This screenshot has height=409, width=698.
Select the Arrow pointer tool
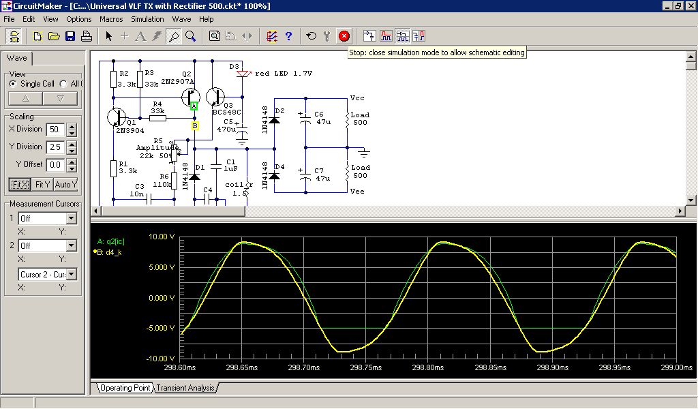click(x=109, y=36)
